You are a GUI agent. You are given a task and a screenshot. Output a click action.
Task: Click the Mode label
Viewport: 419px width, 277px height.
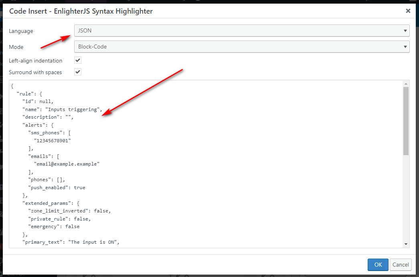pos(16,47)
